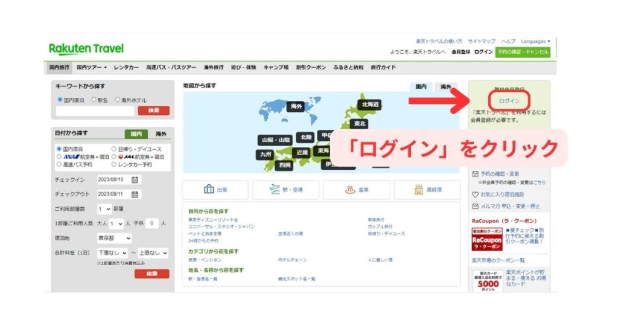Click the 会員登録 link in the header

pyautogui.click(x=460, y=52)
